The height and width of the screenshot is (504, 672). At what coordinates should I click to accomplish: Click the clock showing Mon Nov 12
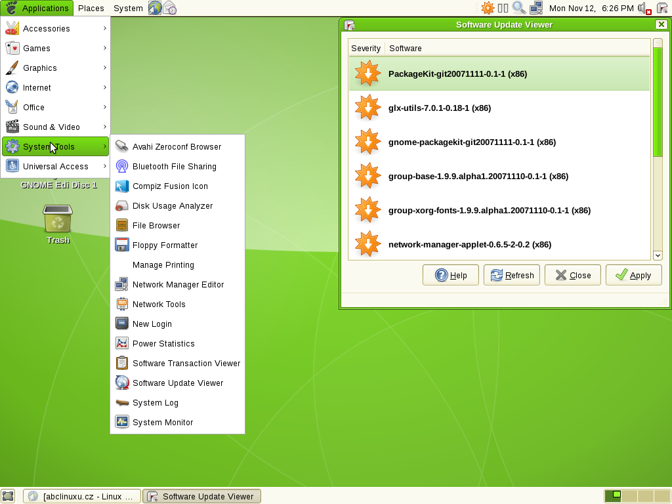[591, 8]
